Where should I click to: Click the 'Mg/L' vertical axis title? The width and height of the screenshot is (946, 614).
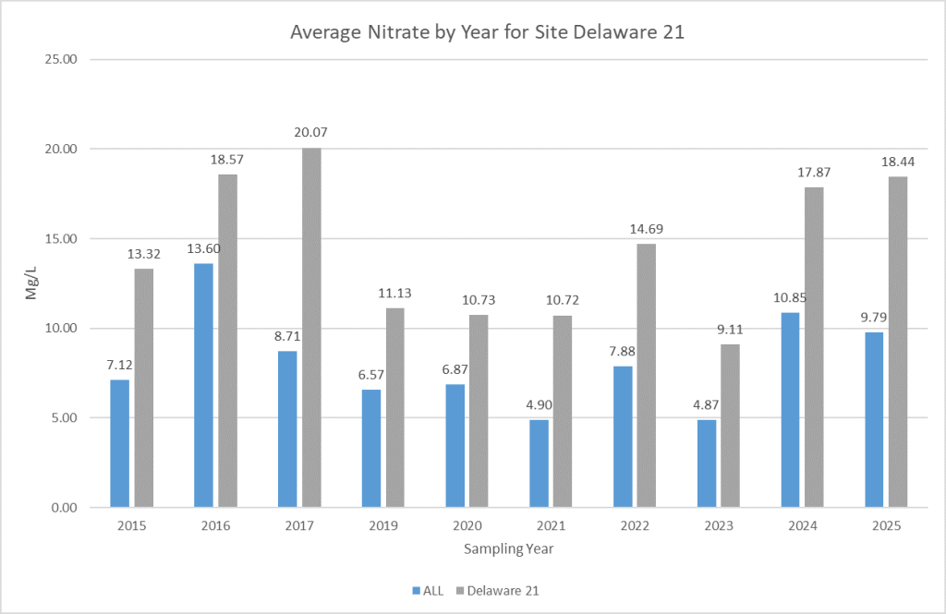pos(31,283)
